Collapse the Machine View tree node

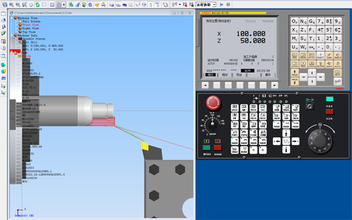(x=11, y=17)
